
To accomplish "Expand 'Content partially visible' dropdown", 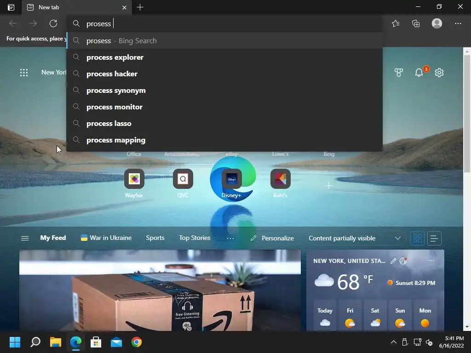I will tap(355, 238).
